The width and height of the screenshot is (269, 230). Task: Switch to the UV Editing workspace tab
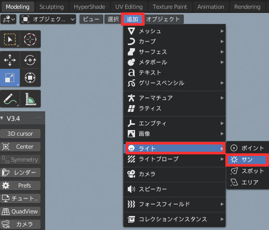pos(129,7)
